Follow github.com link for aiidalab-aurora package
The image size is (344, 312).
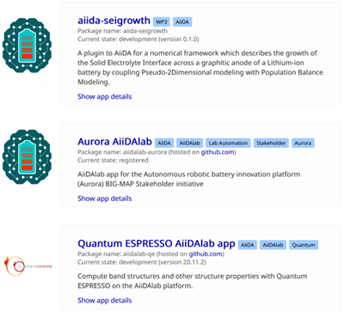coord(218,152)
